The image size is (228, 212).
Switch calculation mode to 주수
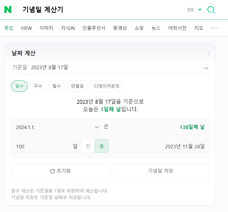(37, 86)
